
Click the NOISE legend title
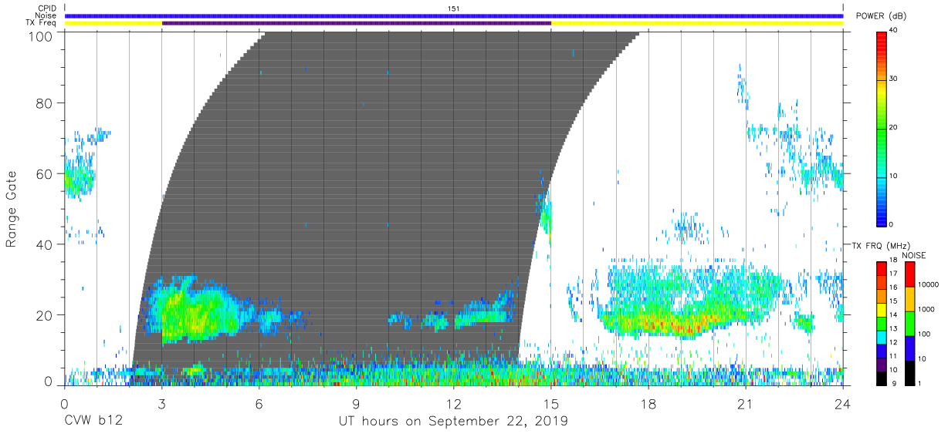[x=915, y=255]
